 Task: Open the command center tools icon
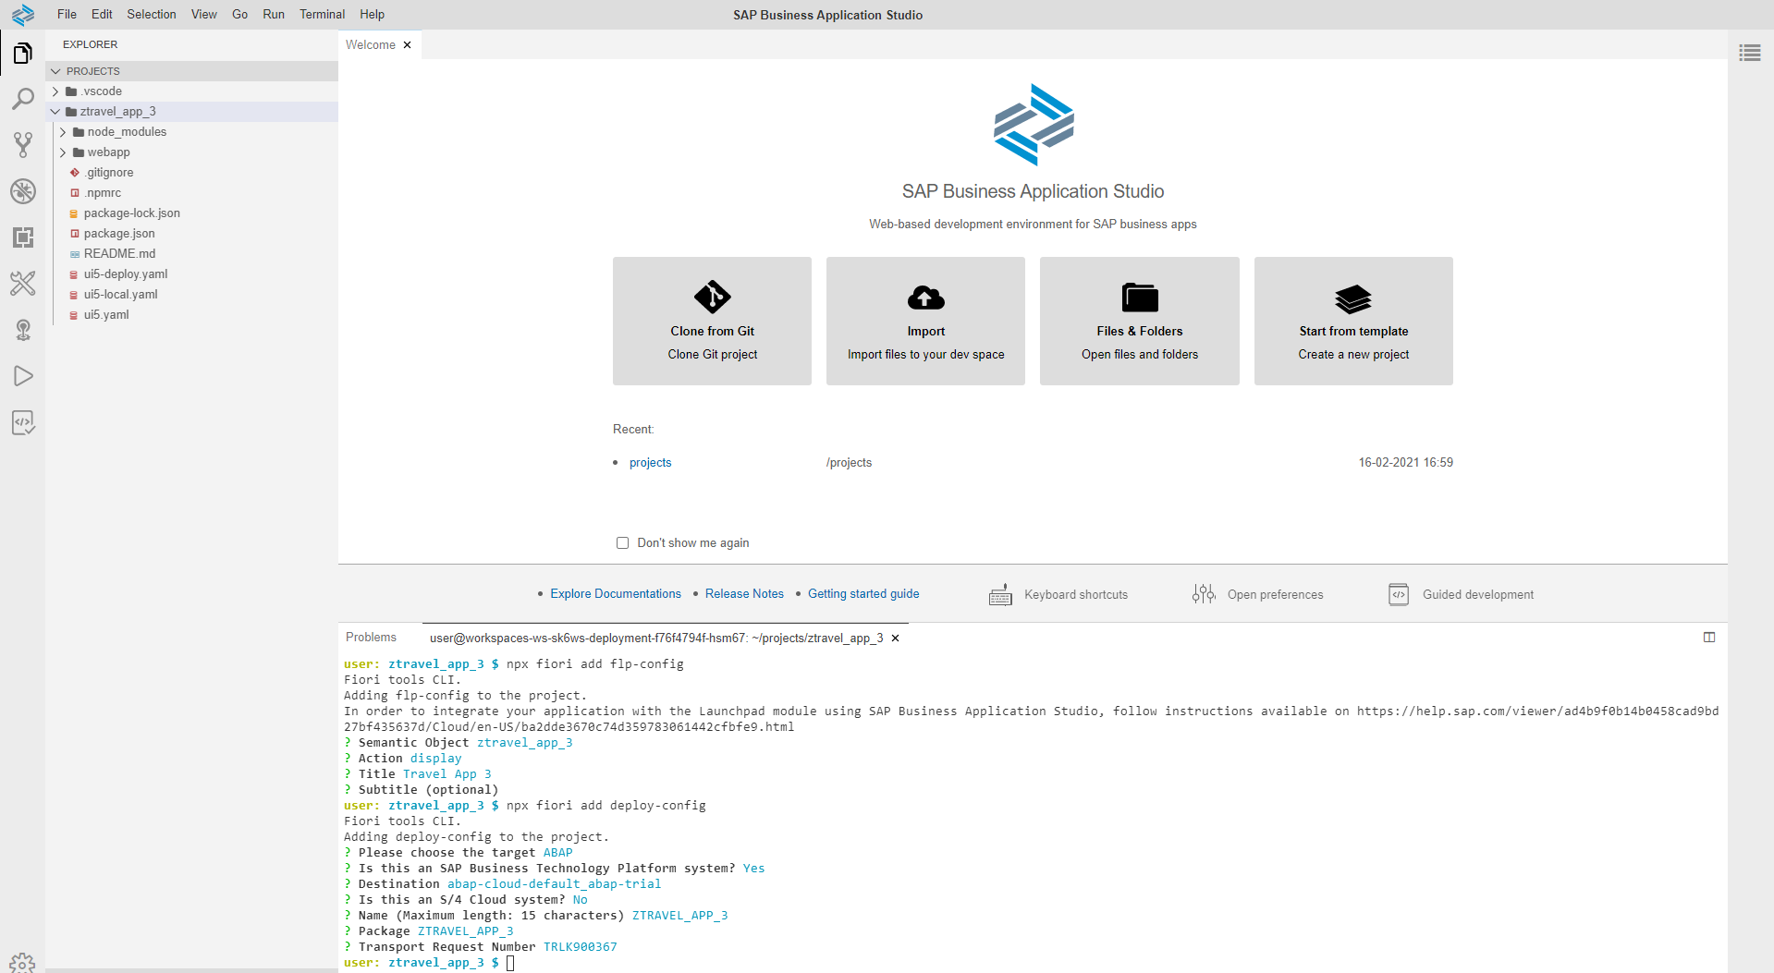[x=23, y=284]
